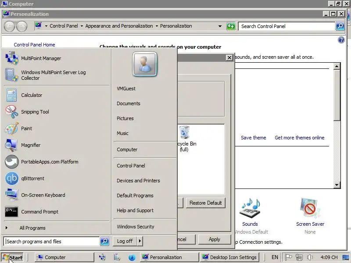The height and width of the screenshot is (263, 351).
Task: Click the EN language indicator
Action: point(275,257)
